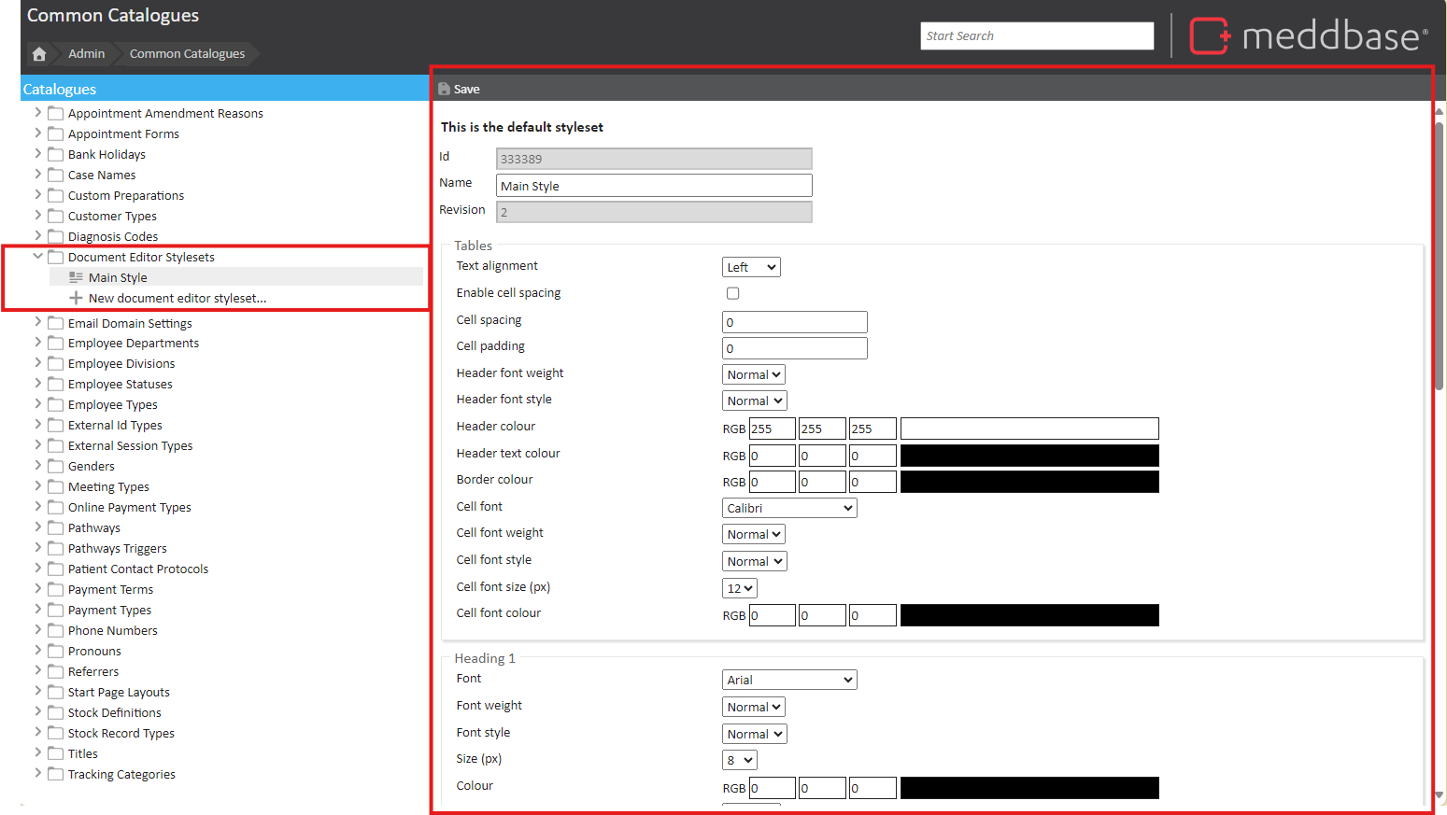1447x815 pixels.
Task: Open the Cell font Calibri dropdown
Action: (x=789, y=509)
